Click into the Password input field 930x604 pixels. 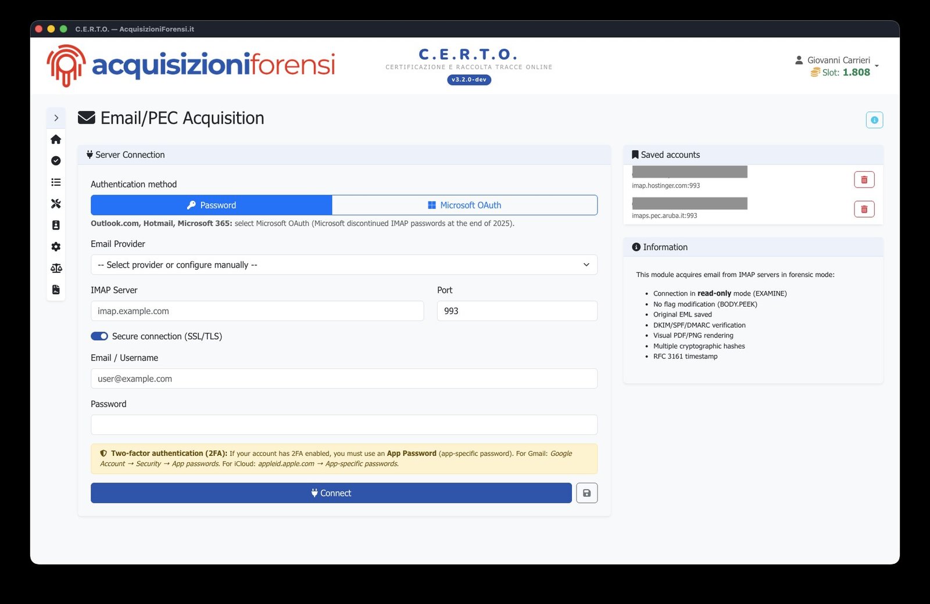[x=344, y=425]
